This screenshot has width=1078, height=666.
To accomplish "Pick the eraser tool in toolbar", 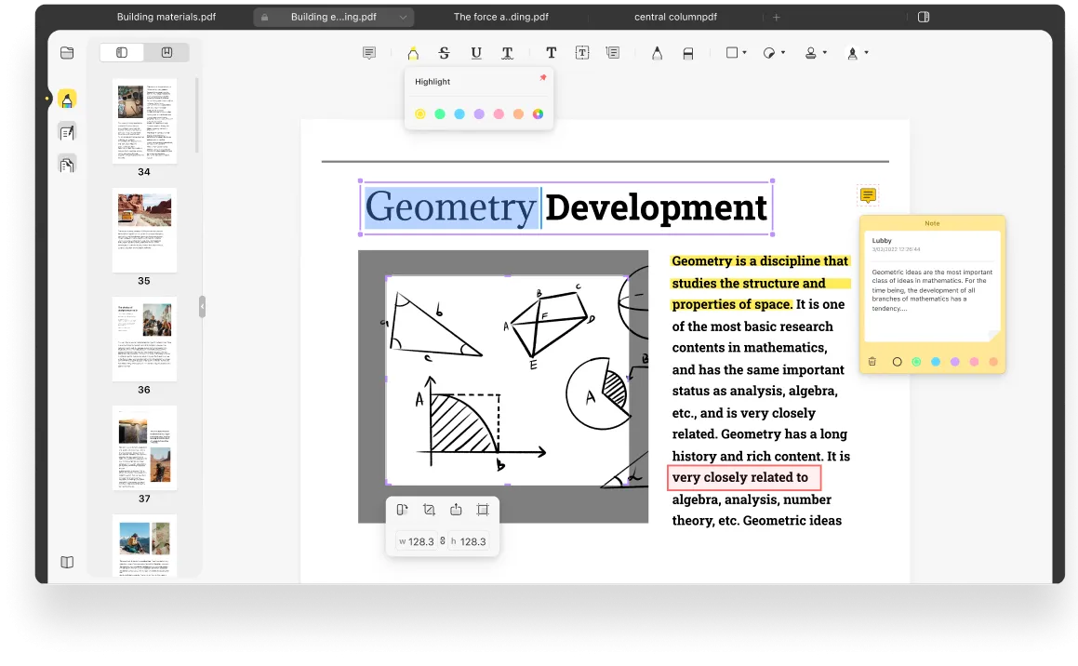I will pos(687,54).
